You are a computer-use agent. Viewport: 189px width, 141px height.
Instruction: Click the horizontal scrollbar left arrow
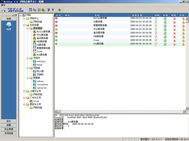(x=56, y=111)
